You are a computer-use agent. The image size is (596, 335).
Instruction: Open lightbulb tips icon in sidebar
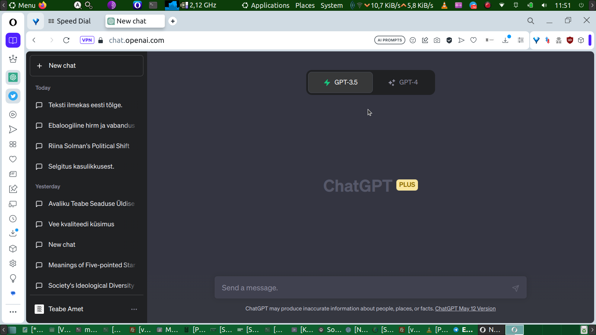[13, 278]
